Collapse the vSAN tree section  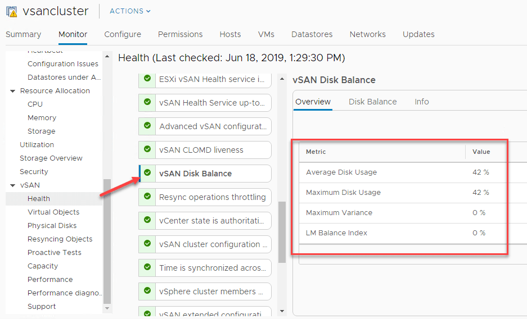[13, 185]
